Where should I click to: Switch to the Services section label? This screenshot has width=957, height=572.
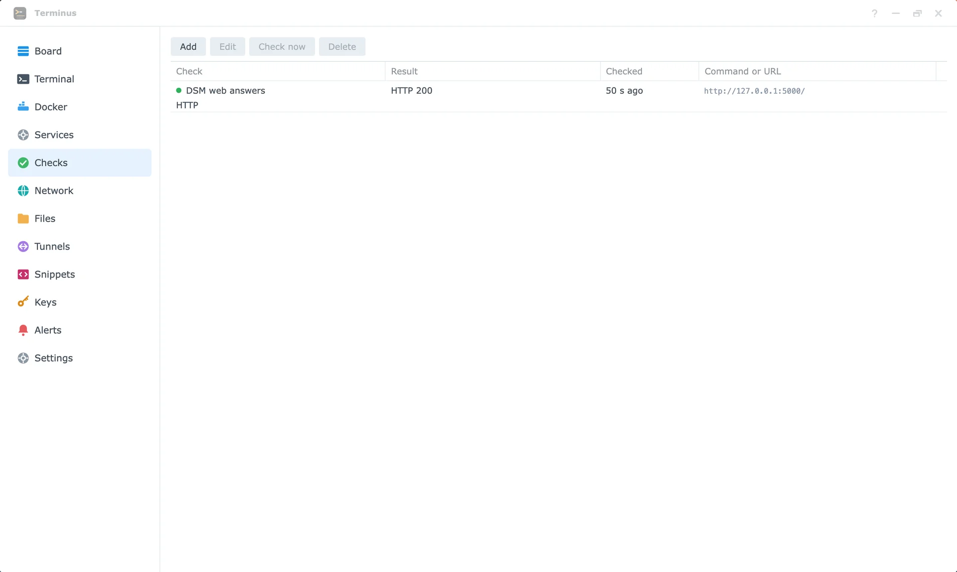click(54, 135)
